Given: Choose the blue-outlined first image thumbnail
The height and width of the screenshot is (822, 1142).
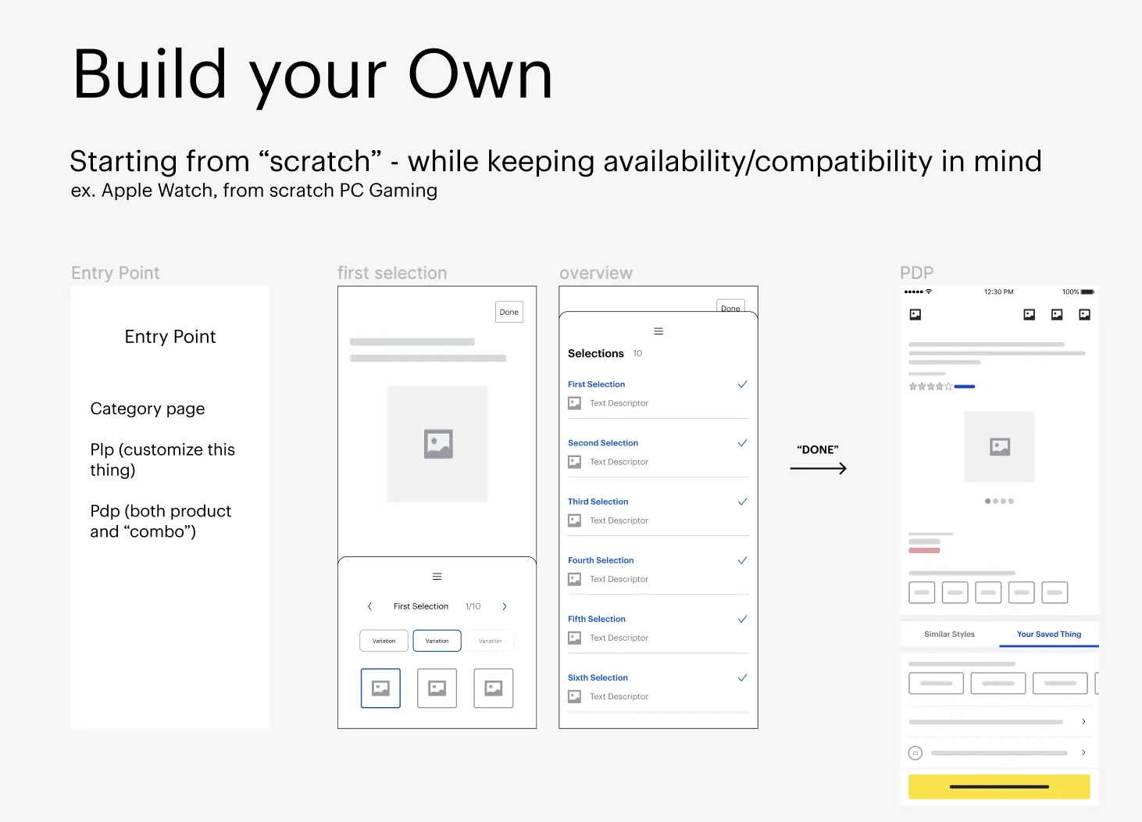Looking at the screenshot, I should [x=380, y=688].
